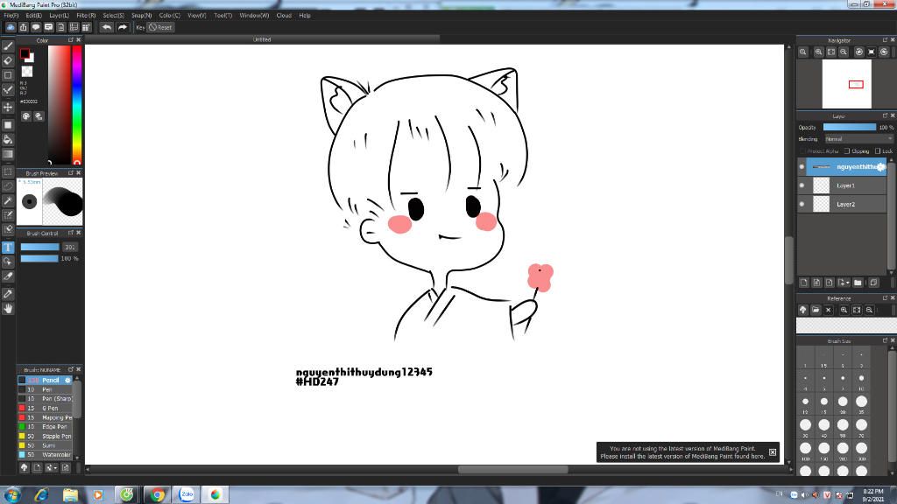Viewport: 897px width, 504px height.
Task: Toggle visibility of nguyenthithu layer
Action: coord(802,167)
